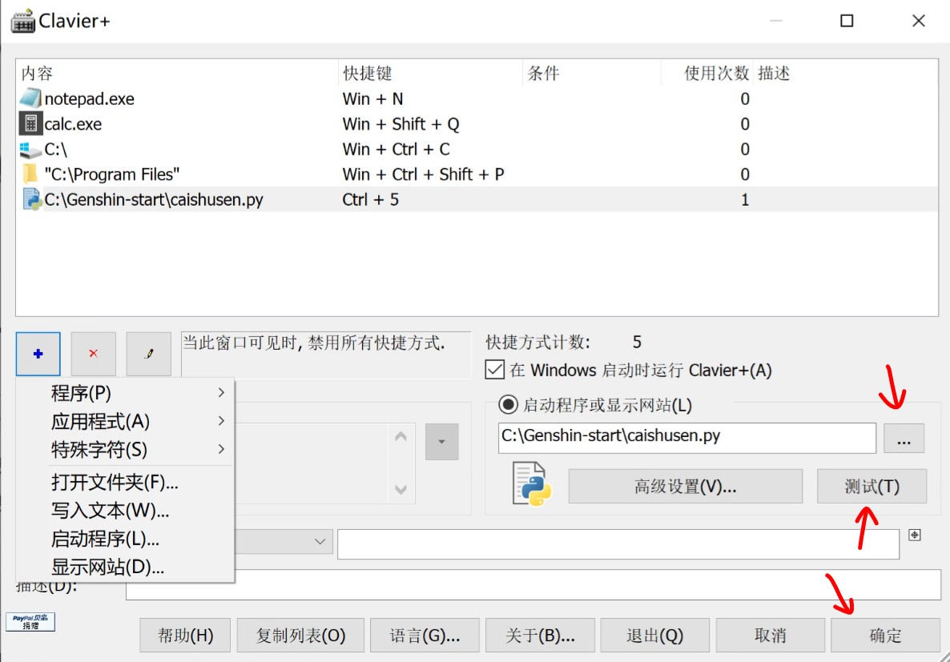This screenshot has height=662, width=950.
Task: Sort by the 内容 column header
Action: (177, 74)
